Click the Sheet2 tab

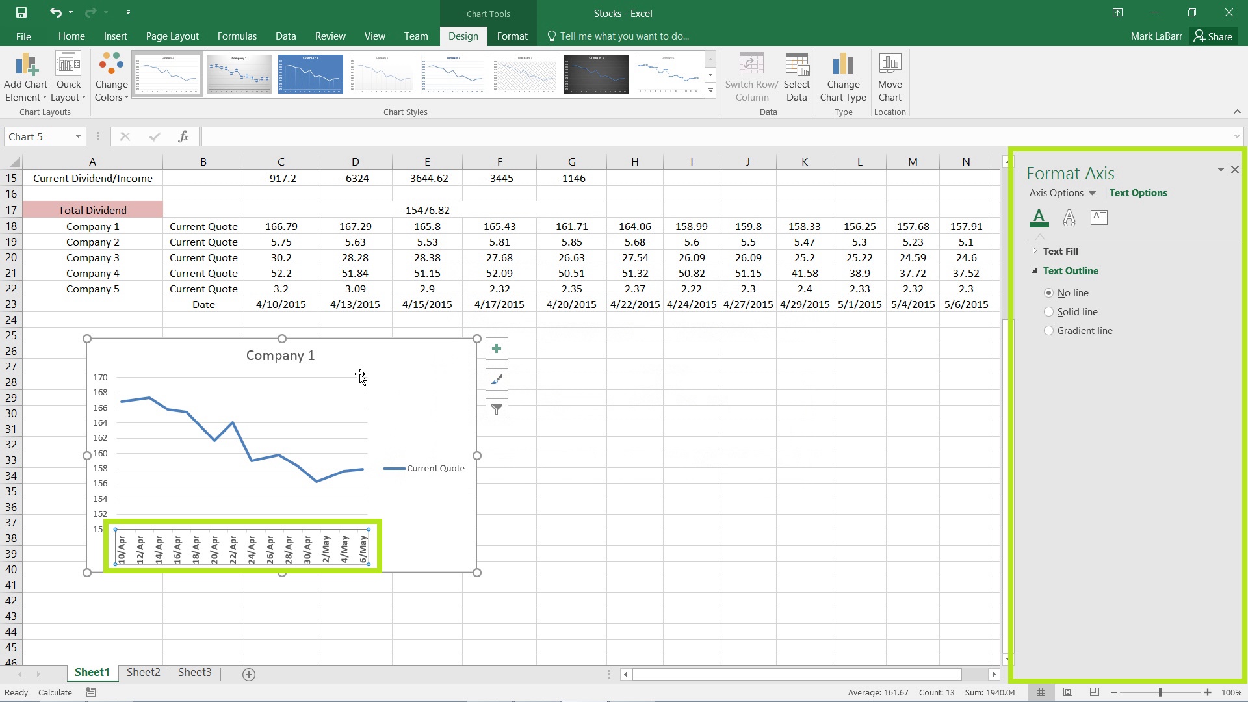click(143, 672)
